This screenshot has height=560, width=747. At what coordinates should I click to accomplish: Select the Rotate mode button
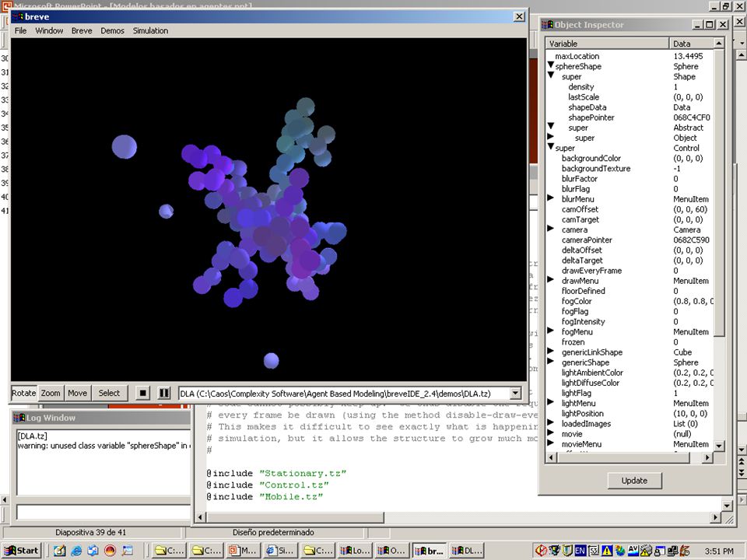[x=24, y=393]
